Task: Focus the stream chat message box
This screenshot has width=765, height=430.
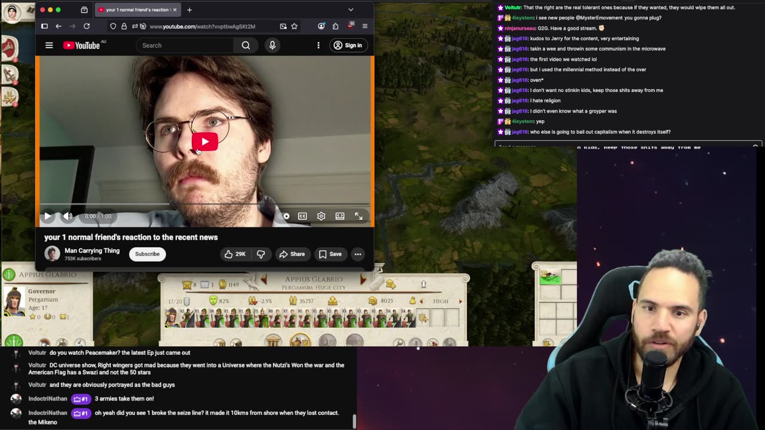Action: click(x=628, y=145)
